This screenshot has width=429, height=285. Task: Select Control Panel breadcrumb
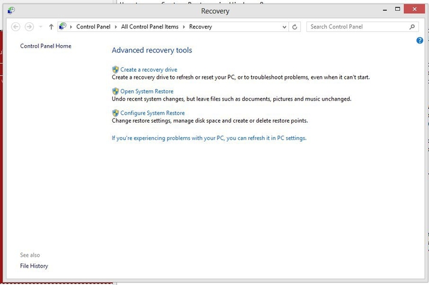pos(93,27)
